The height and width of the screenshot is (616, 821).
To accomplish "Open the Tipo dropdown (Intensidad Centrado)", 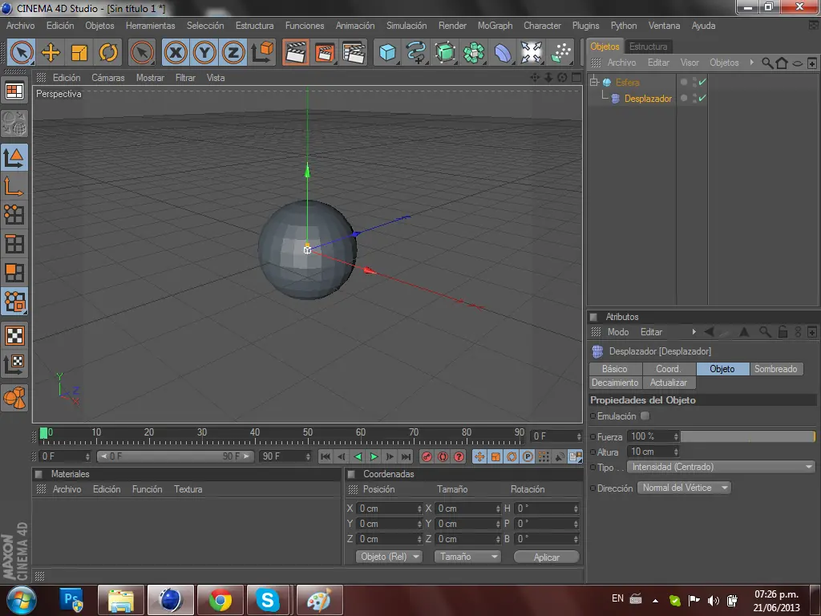I will click(722, 467).
